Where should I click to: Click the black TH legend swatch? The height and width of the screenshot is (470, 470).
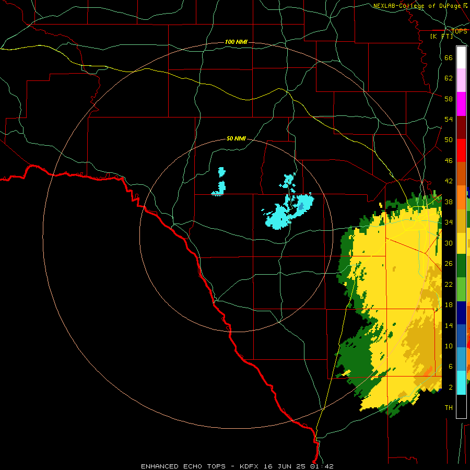pos(461,406)
